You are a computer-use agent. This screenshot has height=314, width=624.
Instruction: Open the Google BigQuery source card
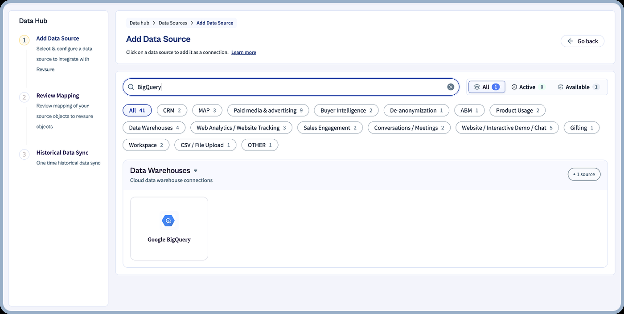tap(169, 229)
